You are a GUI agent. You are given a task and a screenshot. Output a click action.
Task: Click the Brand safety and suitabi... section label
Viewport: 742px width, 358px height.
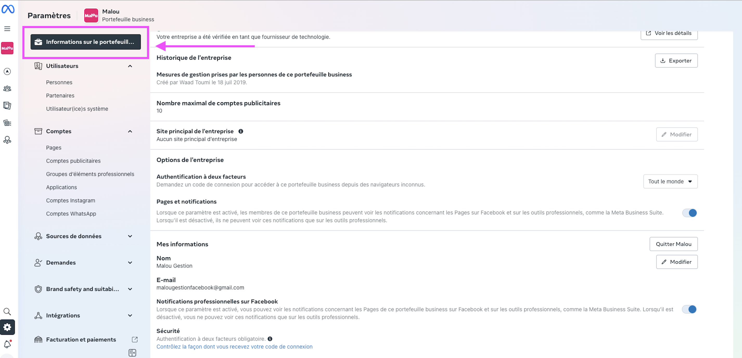pos(82,289)
